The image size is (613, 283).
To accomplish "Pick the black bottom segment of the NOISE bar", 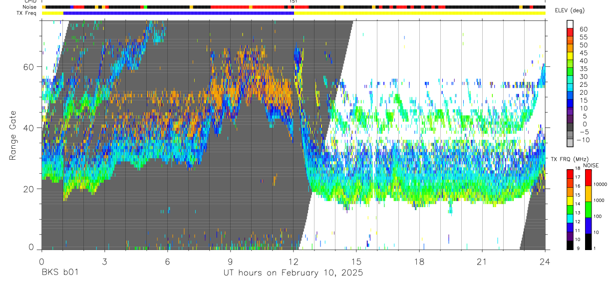I will coord(588,241).
